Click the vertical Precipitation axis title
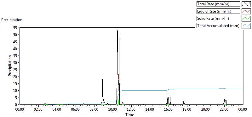 [x=10, y=66]
